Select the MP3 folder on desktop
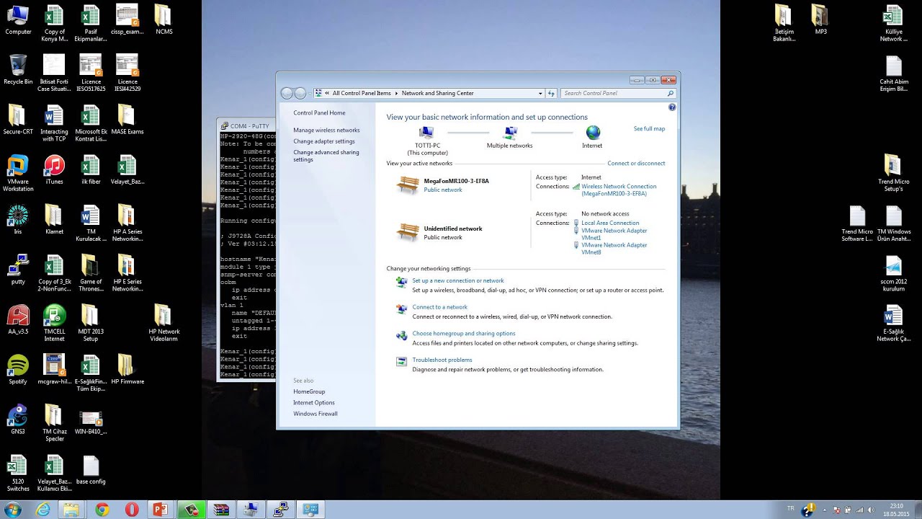 (x=820, y=20)
